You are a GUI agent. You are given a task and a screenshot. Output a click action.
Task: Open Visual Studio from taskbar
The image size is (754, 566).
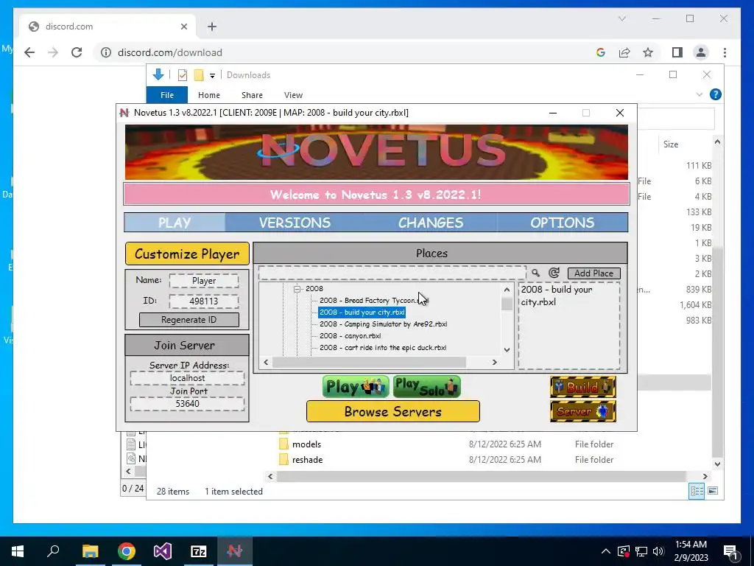coord(163,551)
